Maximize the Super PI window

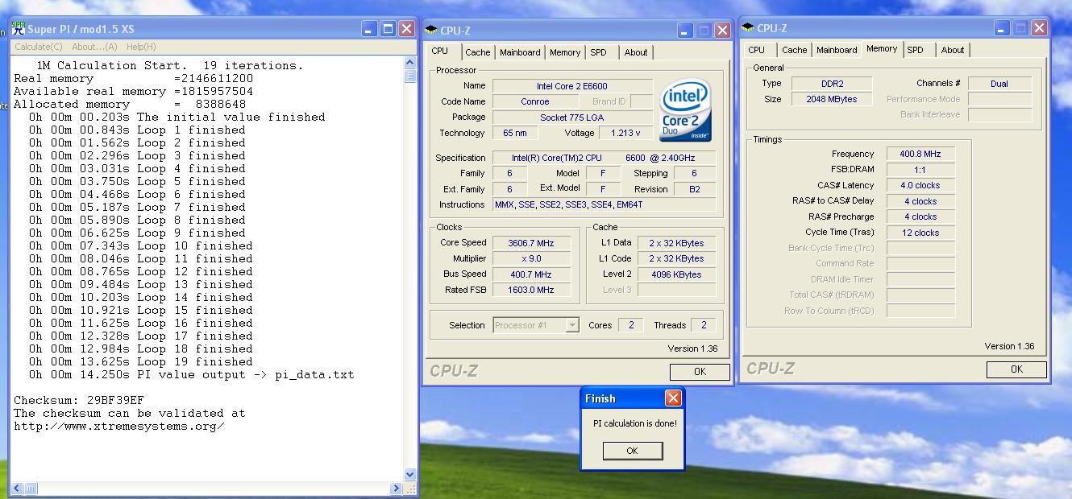pos(388,29)
